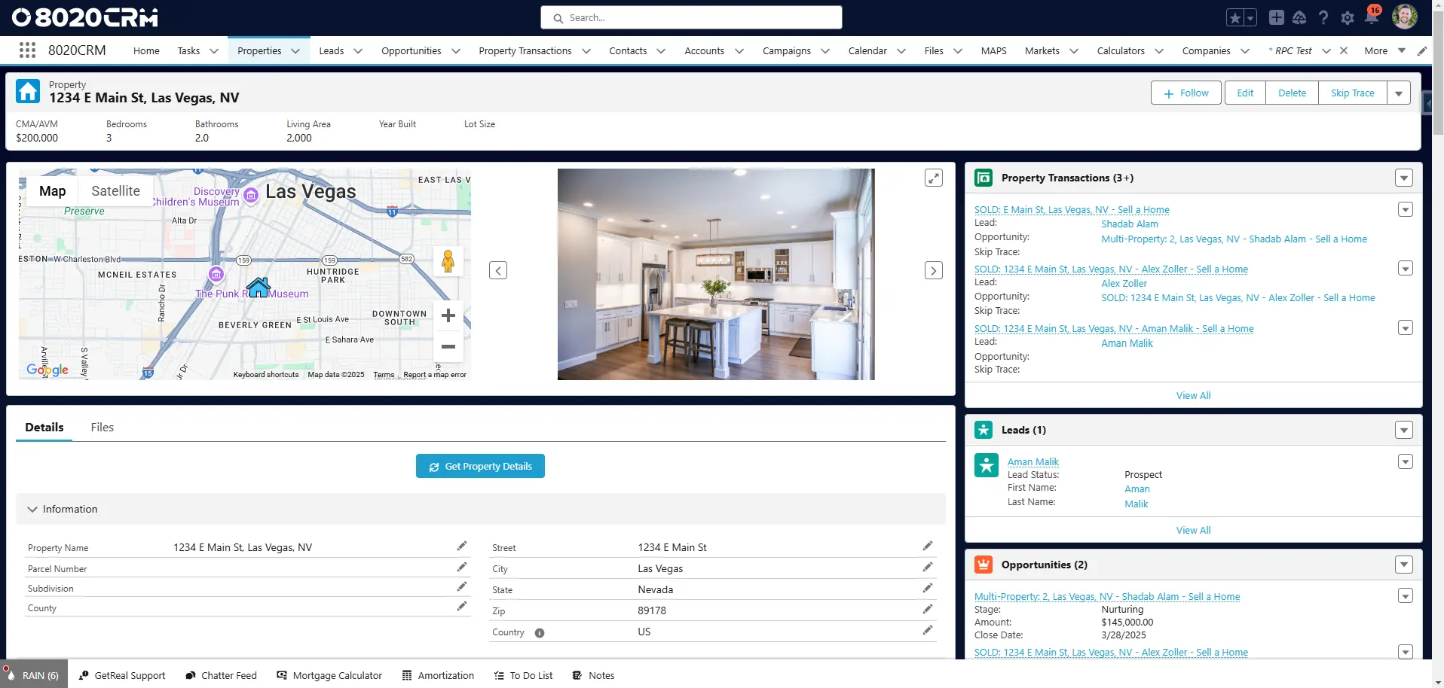Screen dimensions: 1444x688
Task: Open the Notifications bell
Action: [1372, 17]
